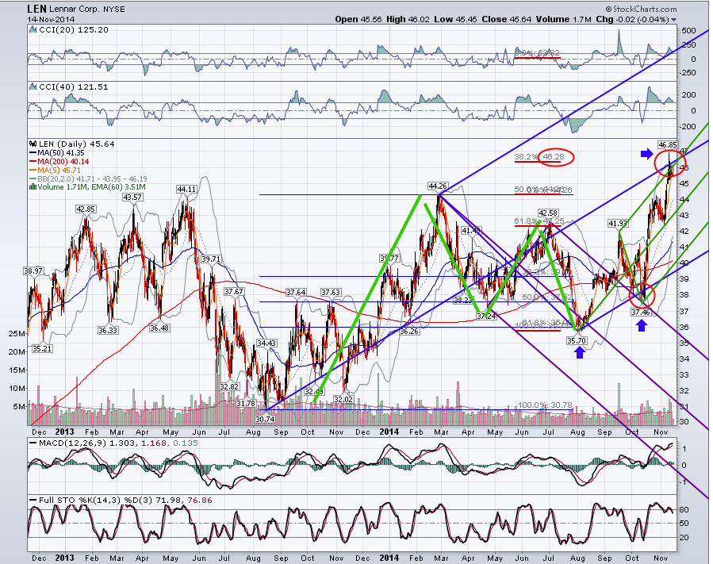Click the volume bars icon in the legend
This screenshot has height=564, width=713.
click(33, 187)
